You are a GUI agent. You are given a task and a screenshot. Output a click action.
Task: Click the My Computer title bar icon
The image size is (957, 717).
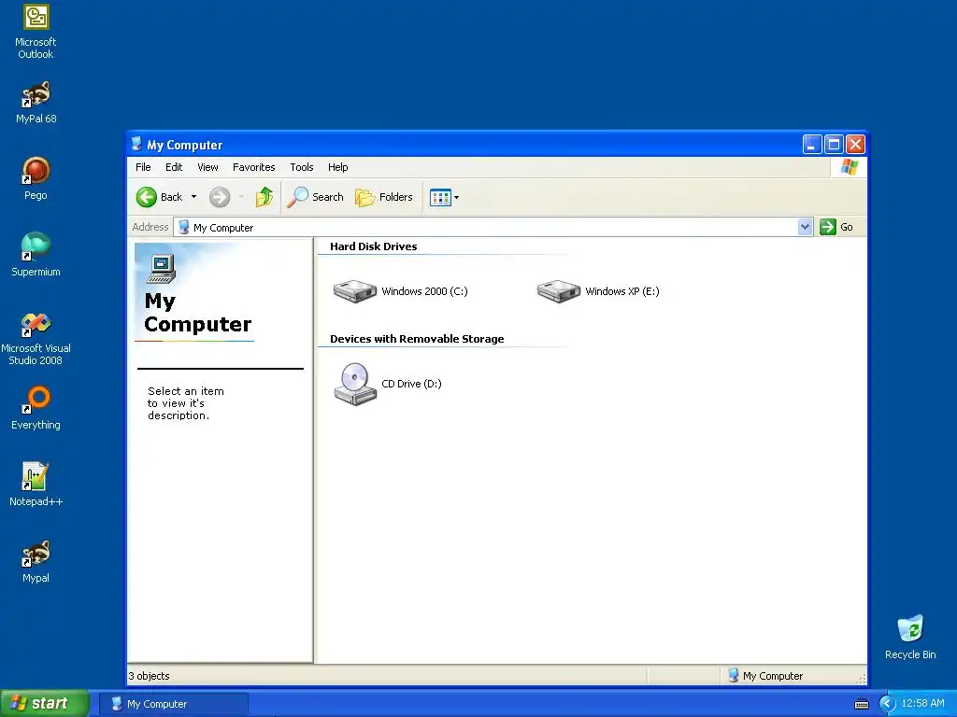pos(136,145)
